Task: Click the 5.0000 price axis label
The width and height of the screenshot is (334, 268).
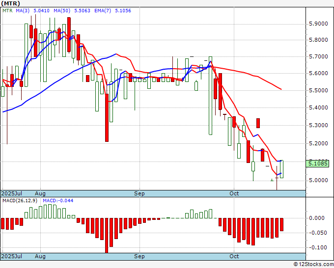Action: (x=318, y=180)
